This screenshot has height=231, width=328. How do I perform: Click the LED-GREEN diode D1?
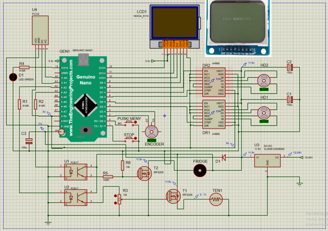(x=13, y=77)
